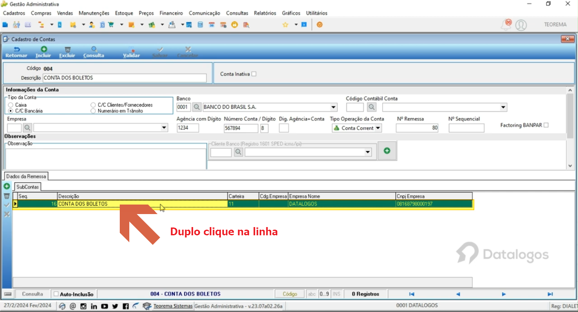
Task: Click the calendar icon in main toolbar
Action: 211,25
